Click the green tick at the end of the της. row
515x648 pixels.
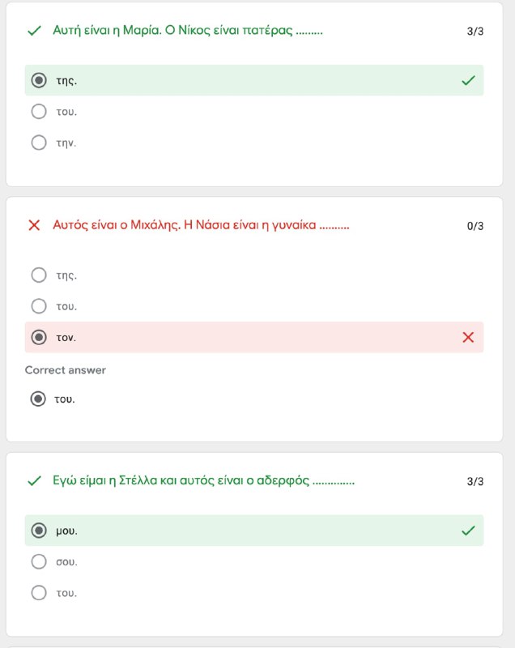tap(468, 80)
